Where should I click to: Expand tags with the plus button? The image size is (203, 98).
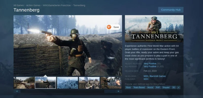pyautogui.click(x=178, y=87)
